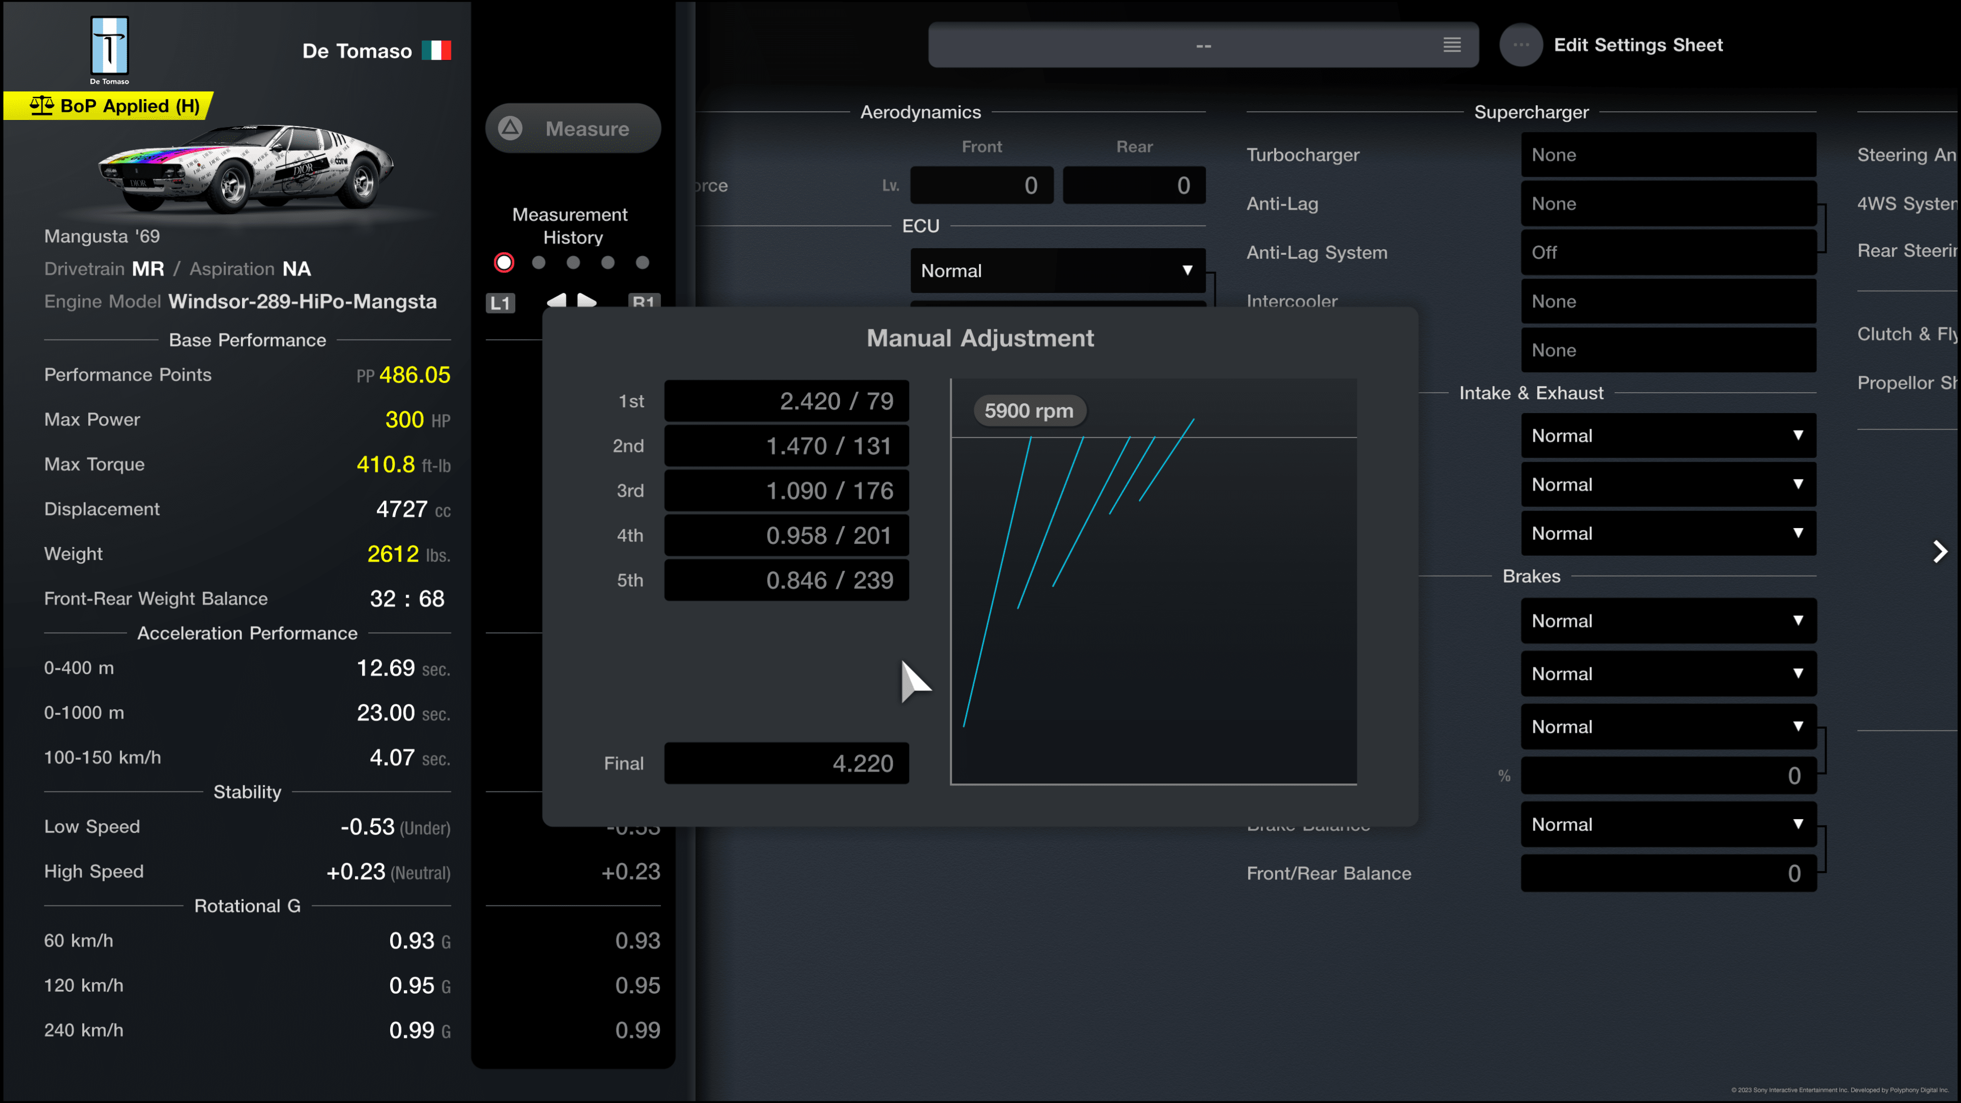
Task: Open the first Brakes Normal dropdown
Action: click(x=1669, y=620)
